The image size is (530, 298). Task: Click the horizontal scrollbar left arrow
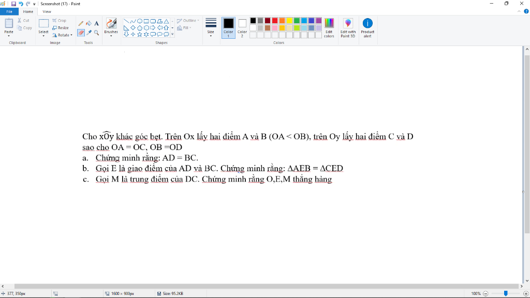pos(3,286)
